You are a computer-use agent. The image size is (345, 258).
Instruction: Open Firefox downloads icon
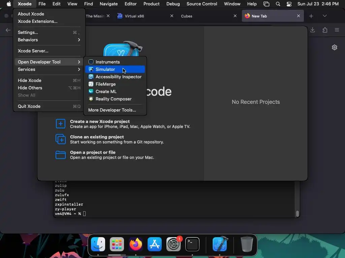[x=312, y=30]
